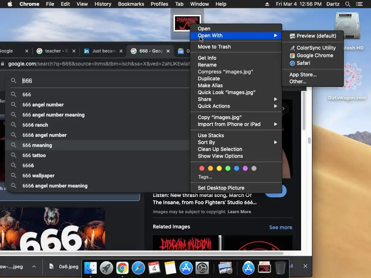Expand the Sort By submenu
Viewport: 371px width, 278px height.
236,142
